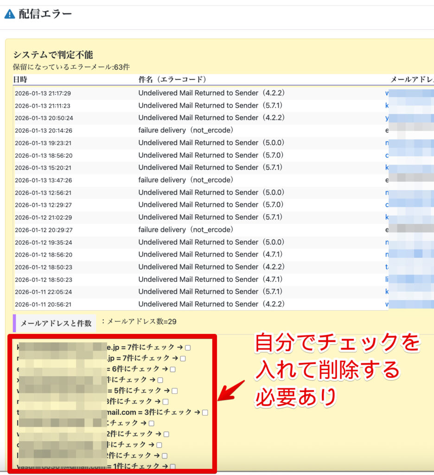Viewport: 434px width, 475px height.
Task: Click the 2026-01-11 20:56:21 timestamp cell
Action: (x=43, y=304)
